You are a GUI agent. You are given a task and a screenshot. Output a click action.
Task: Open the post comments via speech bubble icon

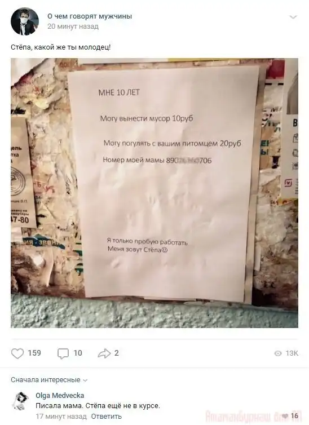(63, 353)
